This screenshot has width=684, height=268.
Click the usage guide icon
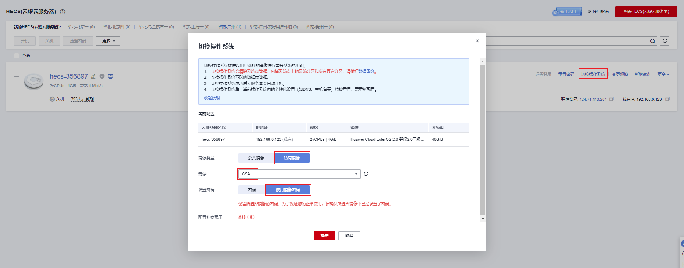tap(589, 11)
